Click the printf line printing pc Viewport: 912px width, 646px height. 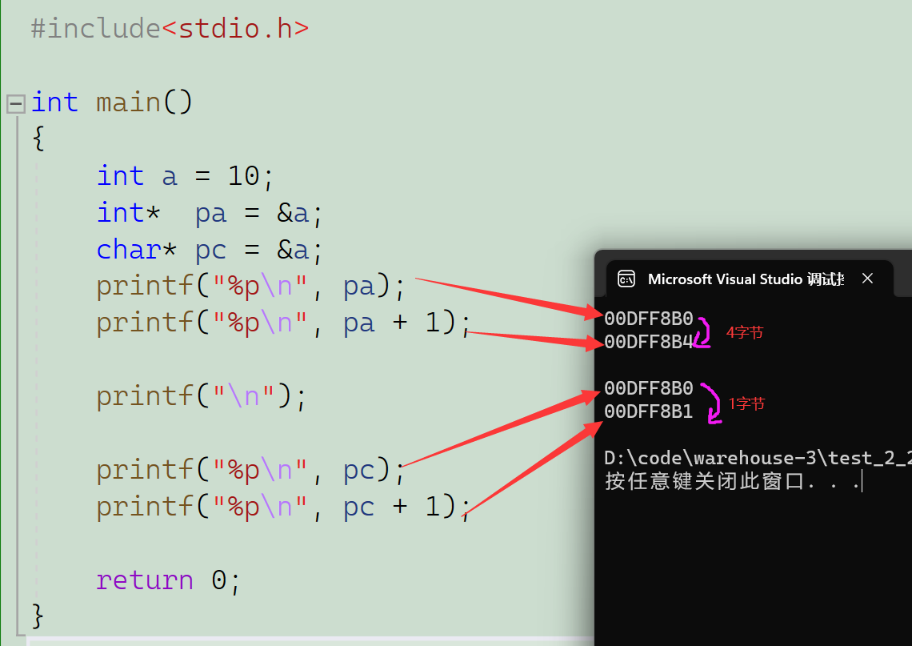tap(250, 471)
